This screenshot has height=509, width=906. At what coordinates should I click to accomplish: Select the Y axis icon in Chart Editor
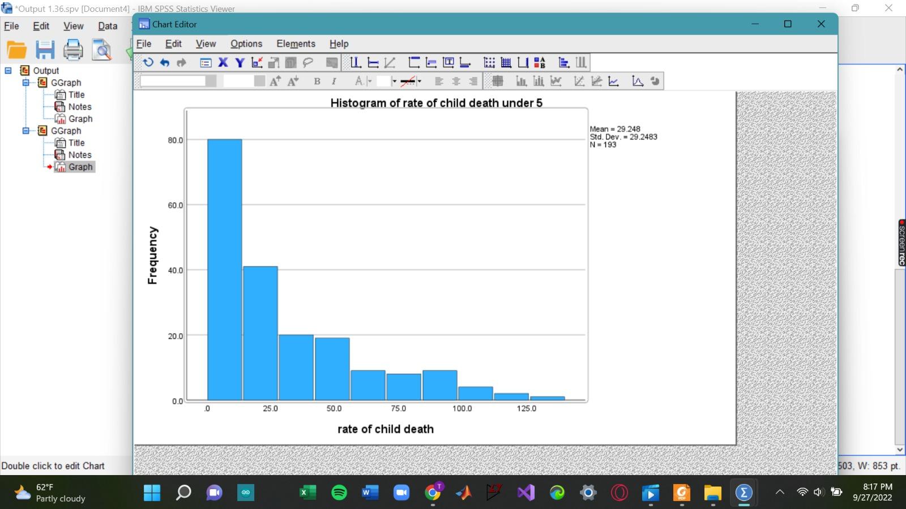(239, 62)
